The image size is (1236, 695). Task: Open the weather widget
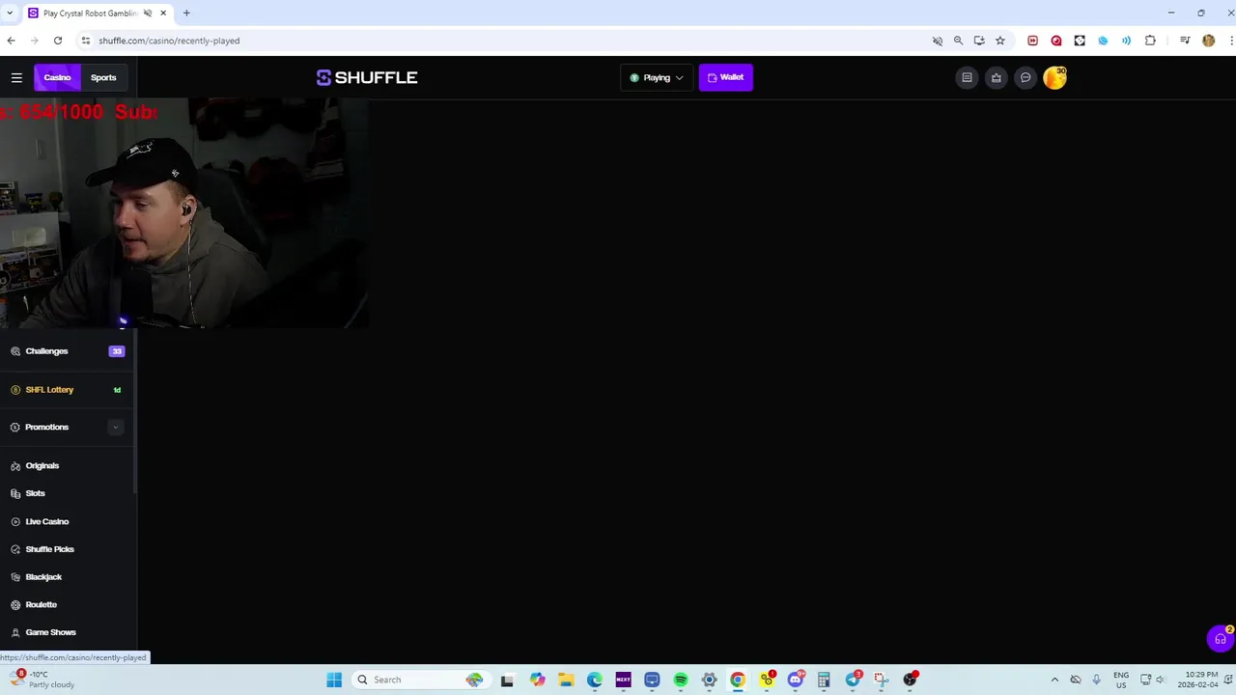coord(43,680)
